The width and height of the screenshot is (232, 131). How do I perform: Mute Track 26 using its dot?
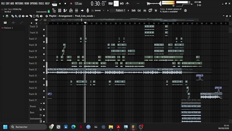(44, 97)
